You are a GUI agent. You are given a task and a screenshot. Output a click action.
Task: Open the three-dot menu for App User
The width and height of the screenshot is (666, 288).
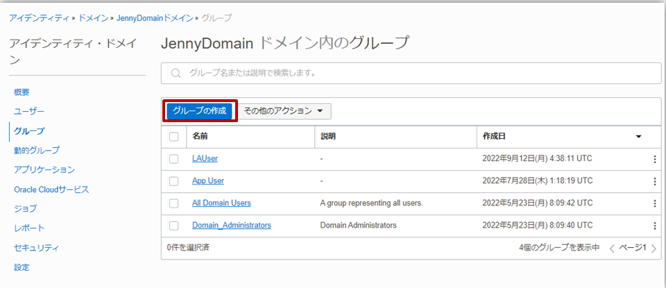654,181
